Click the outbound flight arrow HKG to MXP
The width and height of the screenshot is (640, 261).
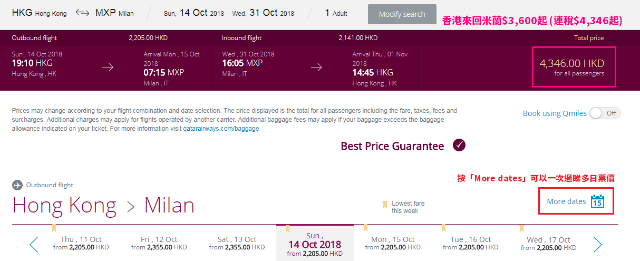[x=108, y=67]
